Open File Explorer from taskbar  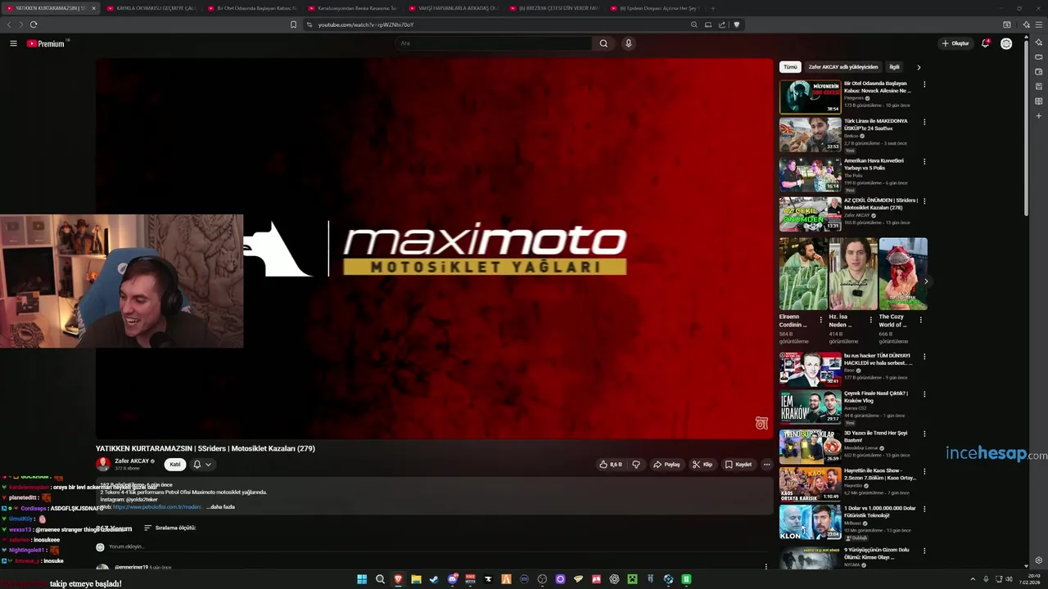tap(416, 579)
